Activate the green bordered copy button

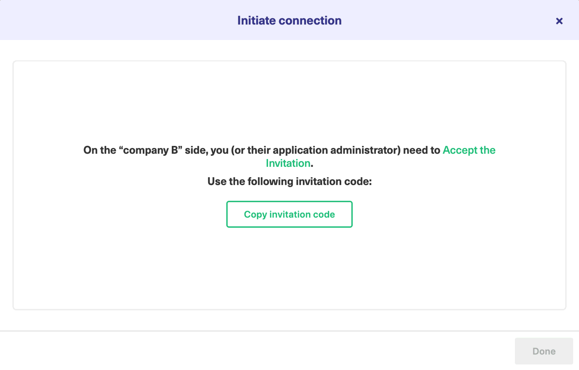[289, 214]
